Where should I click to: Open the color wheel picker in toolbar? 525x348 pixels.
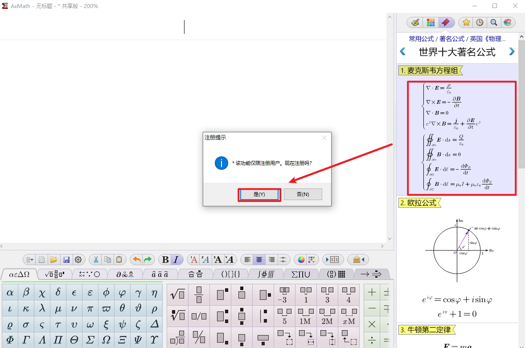(301, 259)
